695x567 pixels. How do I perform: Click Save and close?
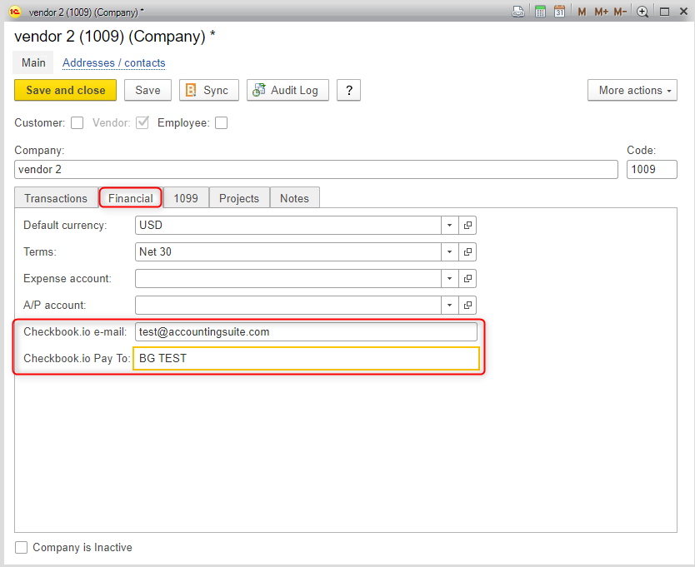click(65, 90)
